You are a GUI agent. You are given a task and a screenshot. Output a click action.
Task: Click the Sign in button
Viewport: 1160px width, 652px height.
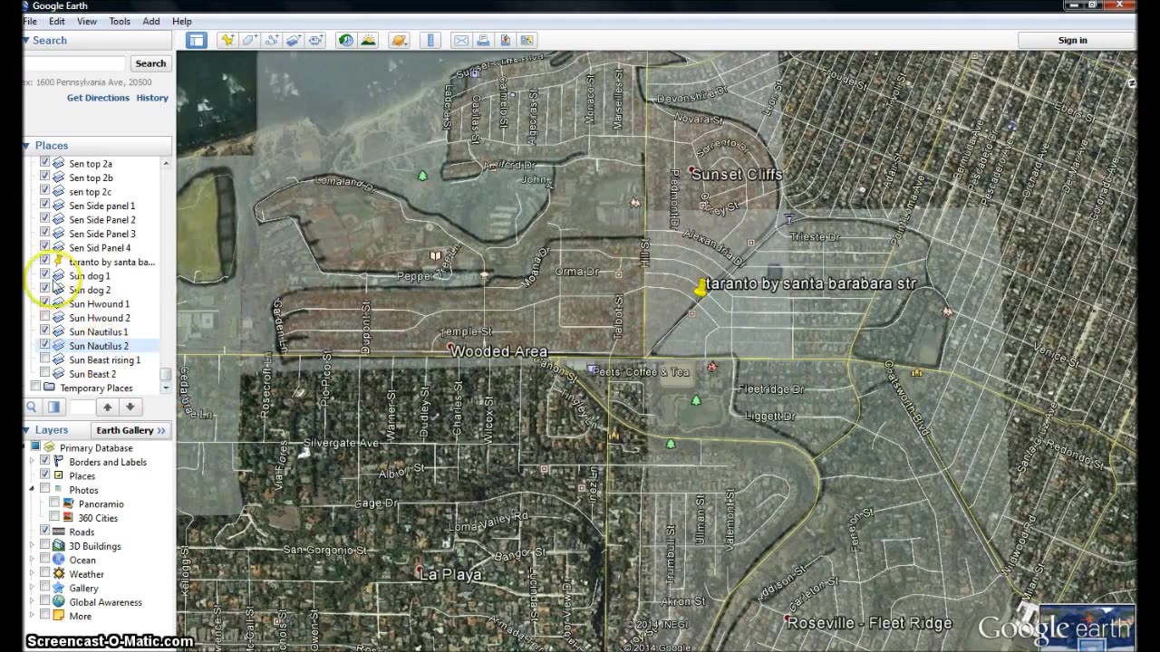pos(1073,40)
